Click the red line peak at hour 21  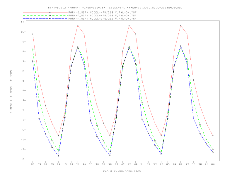(78, 26)
